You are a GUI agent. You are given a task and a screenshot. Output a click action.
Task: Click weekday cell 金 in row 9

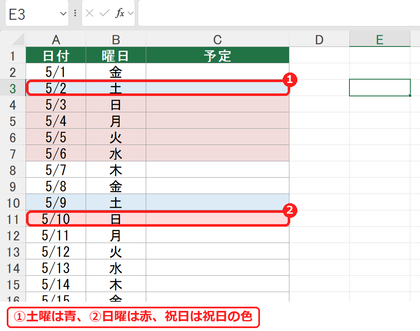pos(116,186)
